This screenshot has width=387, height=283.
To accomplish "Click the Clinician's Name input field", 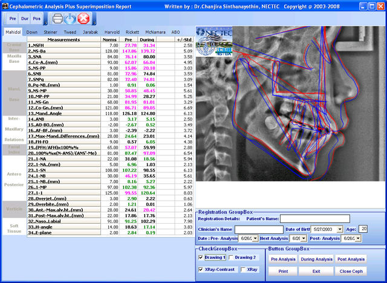I will (x=259, y=229).
